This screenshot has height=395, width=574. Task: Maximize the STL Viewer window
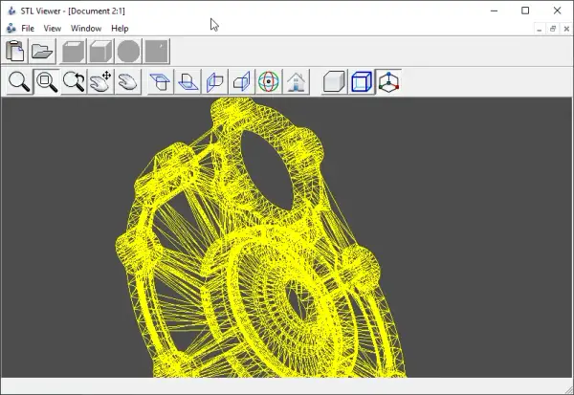pos(525,11)
